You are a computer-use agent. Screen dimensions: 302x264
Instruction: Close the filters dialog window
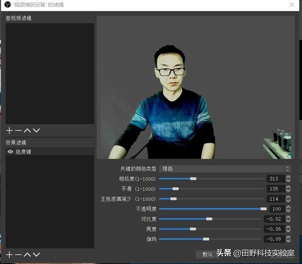[x=292, y=5]
